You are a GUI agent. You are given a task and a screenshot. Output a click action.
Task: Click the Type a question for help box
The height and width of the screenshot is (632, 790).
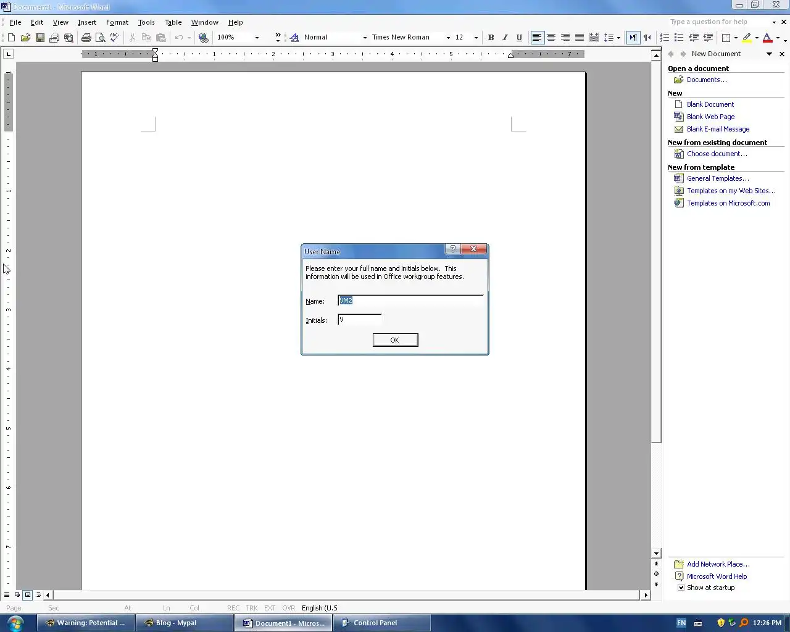coord(719,22)
